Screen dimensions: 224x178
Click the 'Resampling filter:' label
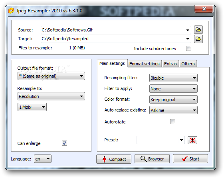click(121, 78)
